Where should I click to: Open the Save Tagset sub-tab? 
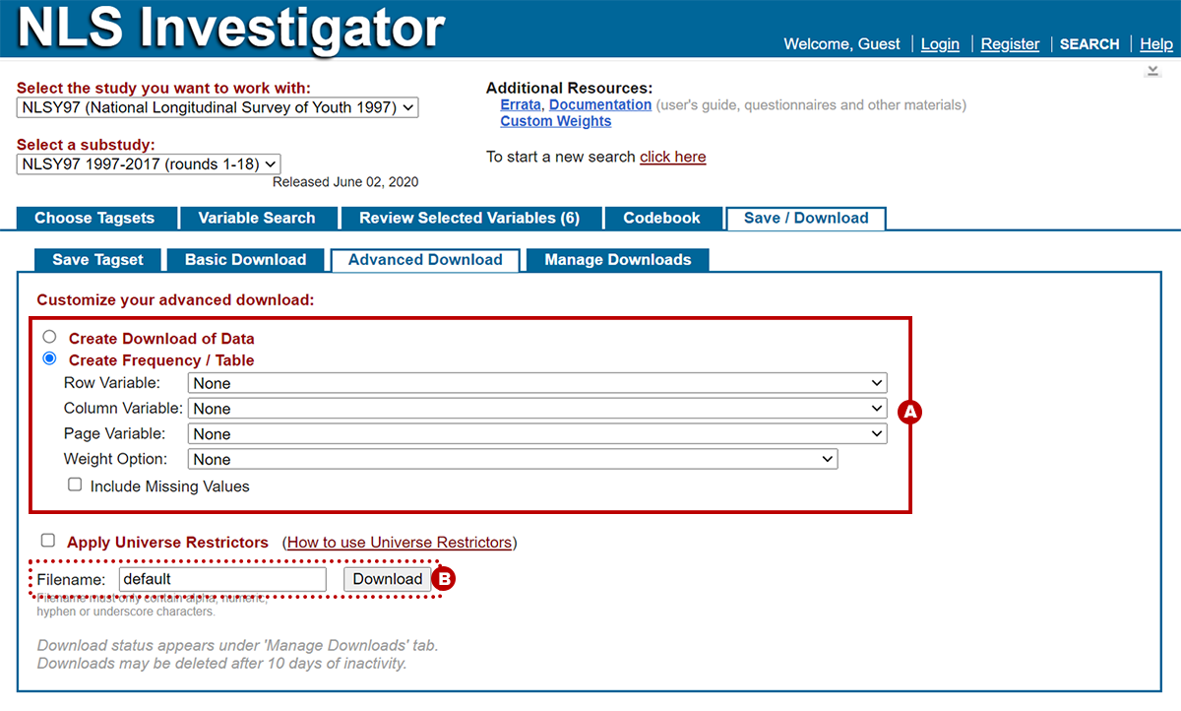[97, 260]
